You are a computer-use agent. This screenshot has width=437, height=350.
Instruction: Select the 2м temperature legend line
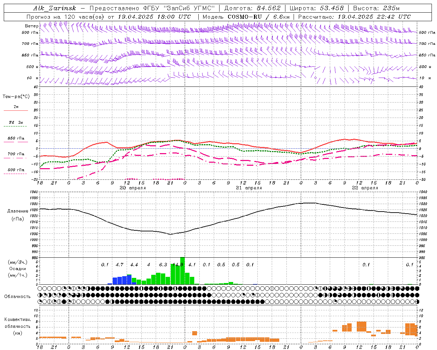16,108
